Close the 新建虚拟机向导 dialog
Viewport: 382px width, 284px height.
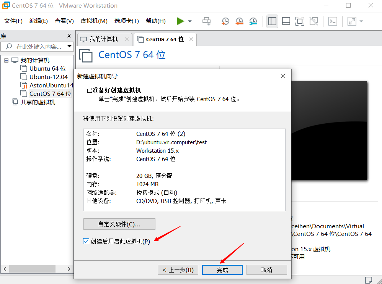[283, 76]
